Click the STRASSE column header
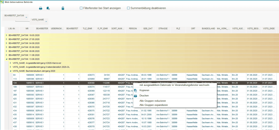 coord(163,29)
